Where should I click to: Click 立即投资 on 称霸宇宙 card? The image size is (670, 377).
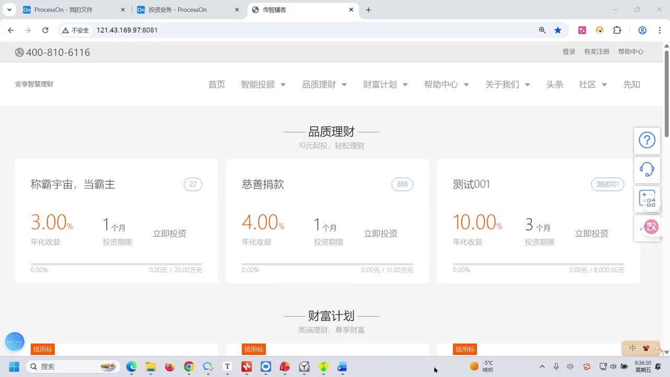point(170,234)
